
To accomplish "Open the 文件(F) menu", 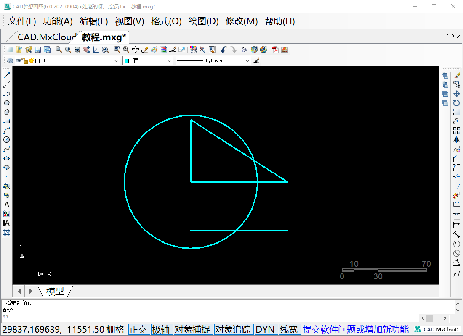I will (x=22, y=21).
